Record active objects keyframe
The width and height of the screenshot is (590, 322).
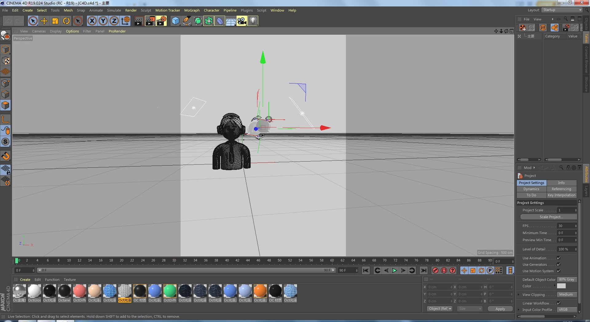(435, 270)
